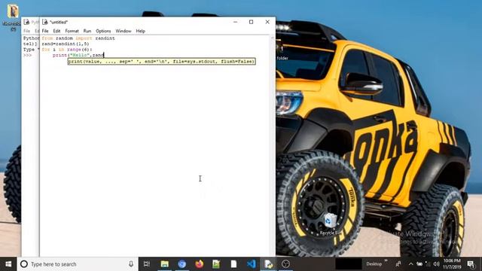
Task: Open Task View from the taskbar
Action: click(147, 264)
